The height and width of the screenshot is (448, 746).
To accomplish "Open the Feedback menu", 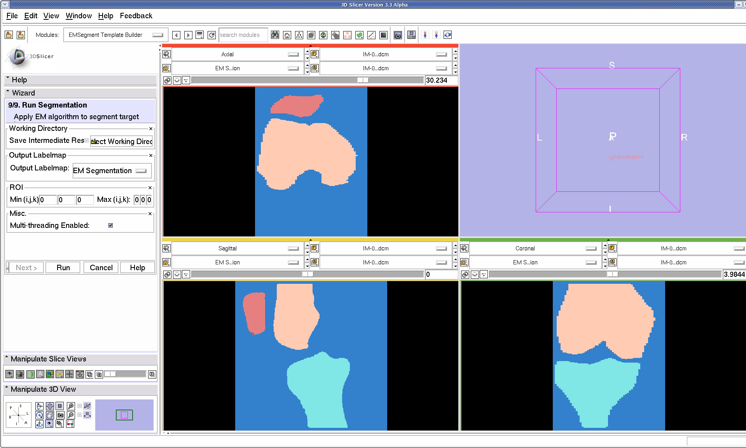I will (136, 16).
